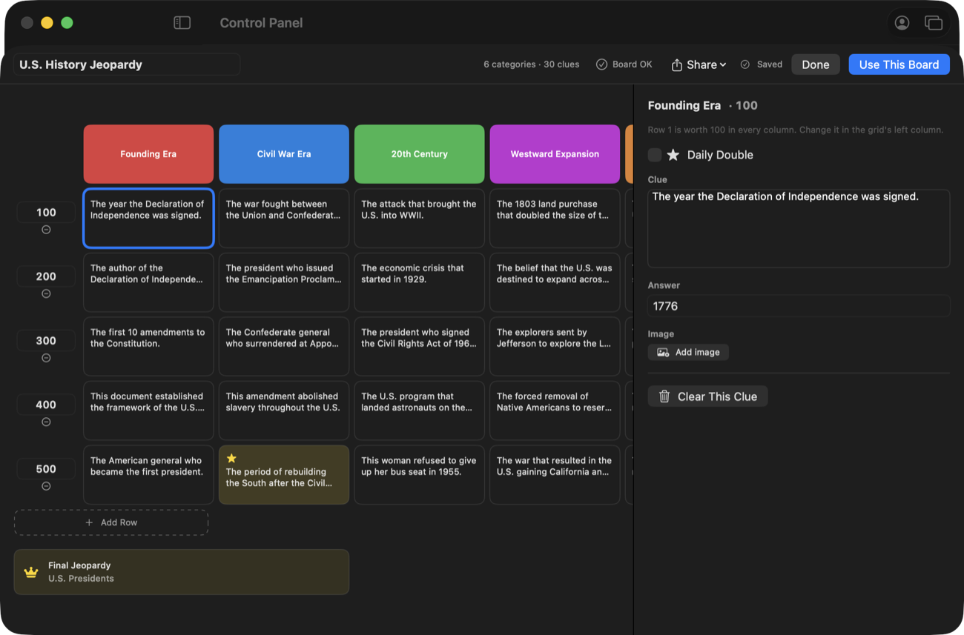The width and height of the screenshot is (964, 635).
Task: Click the overlapping windows icon in title bar
Action: tap(933, 23)
